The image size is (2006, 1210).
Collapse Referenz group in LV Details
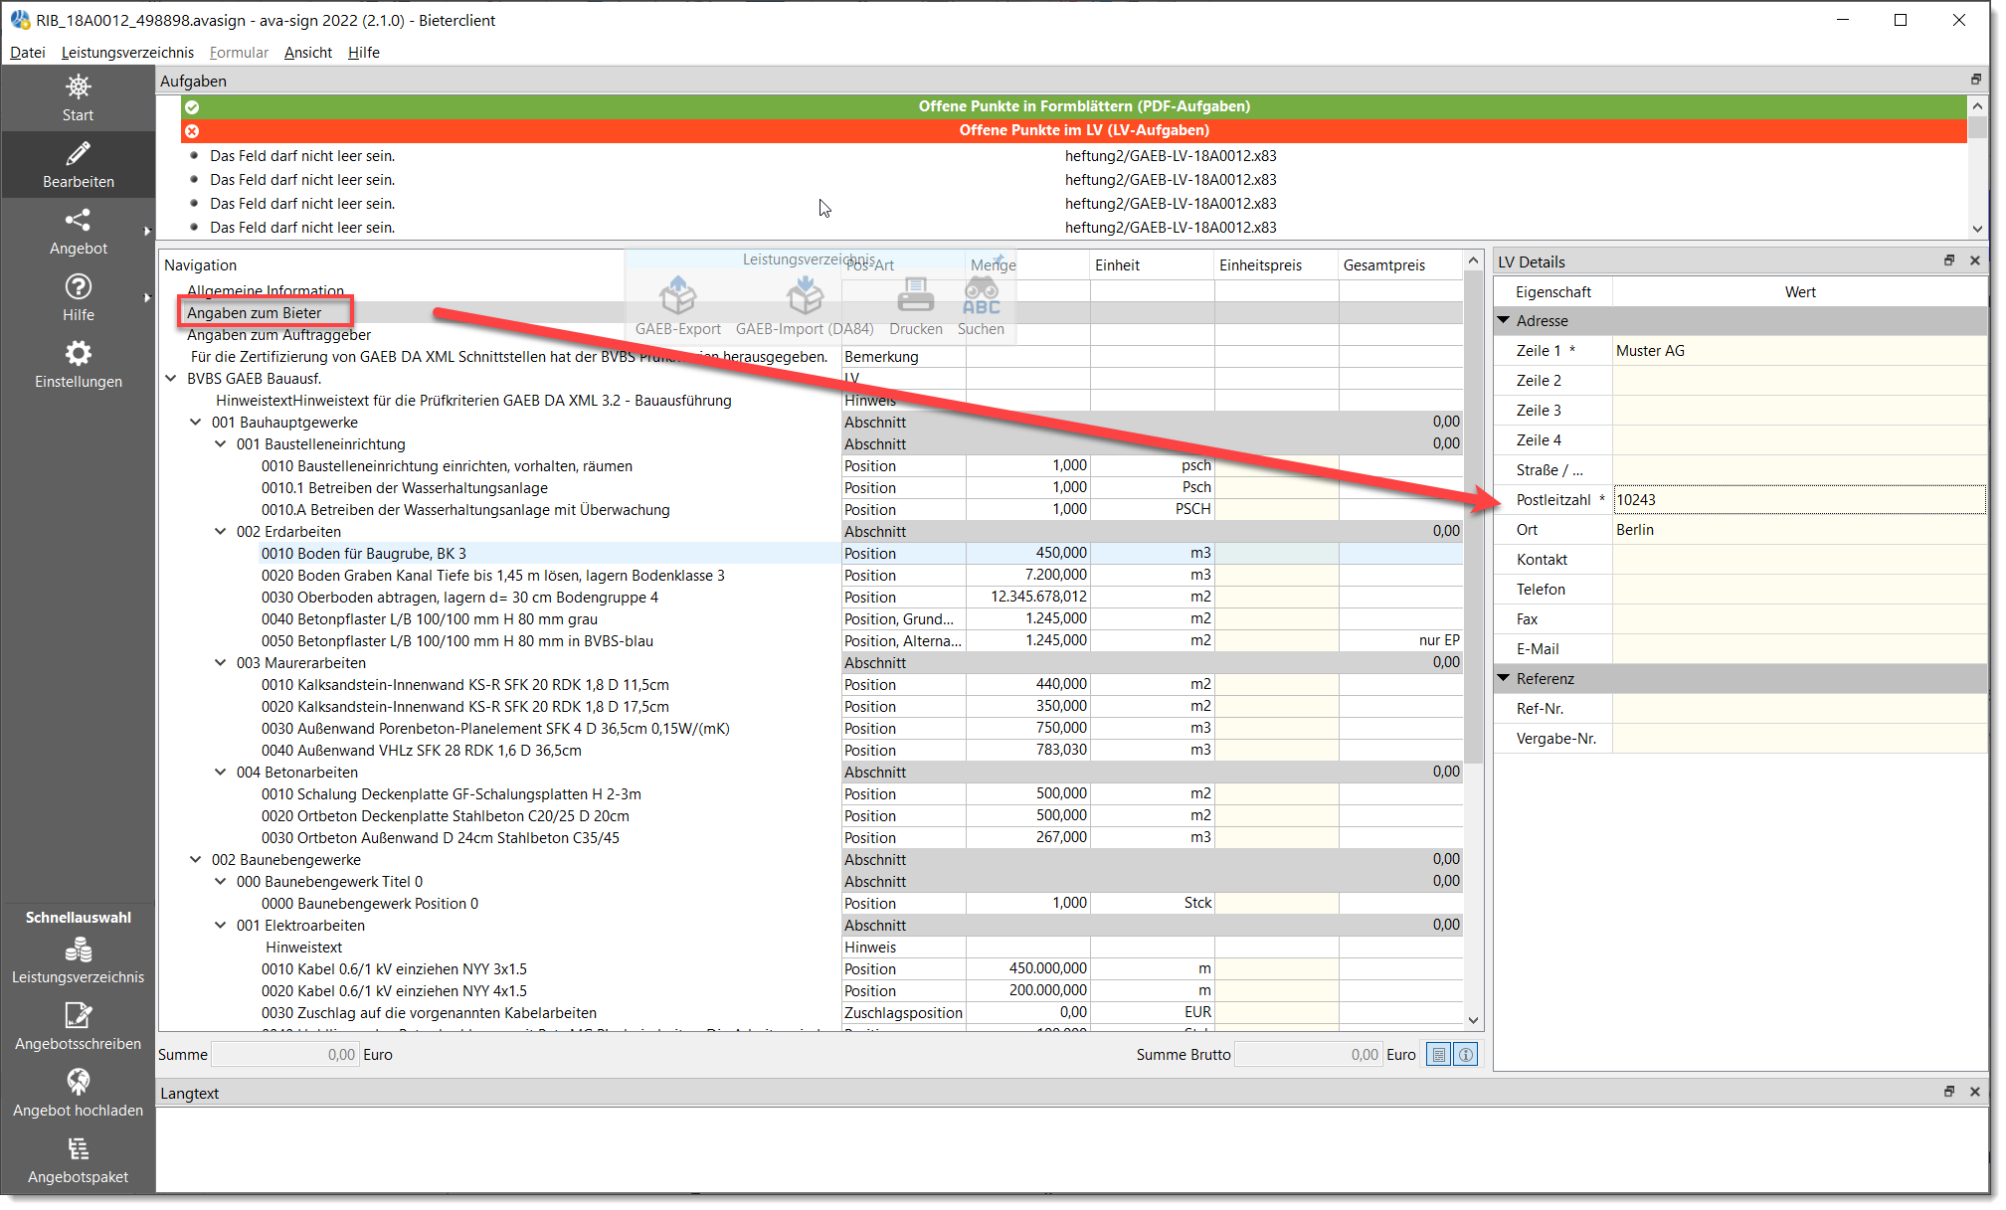1504,678
